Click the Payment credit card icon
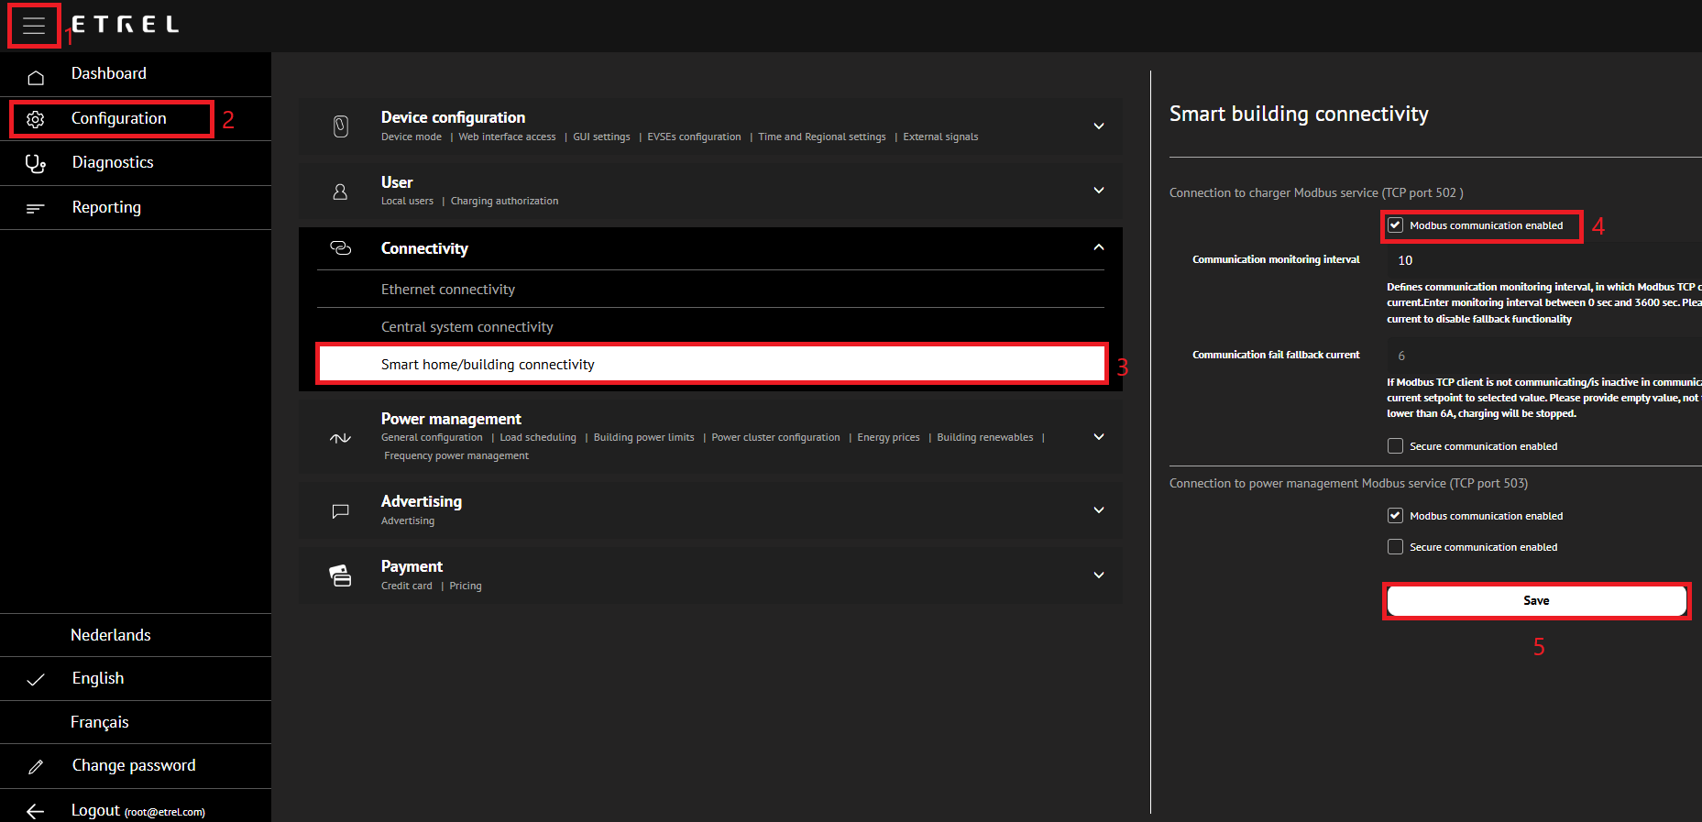 pos(340,575)
